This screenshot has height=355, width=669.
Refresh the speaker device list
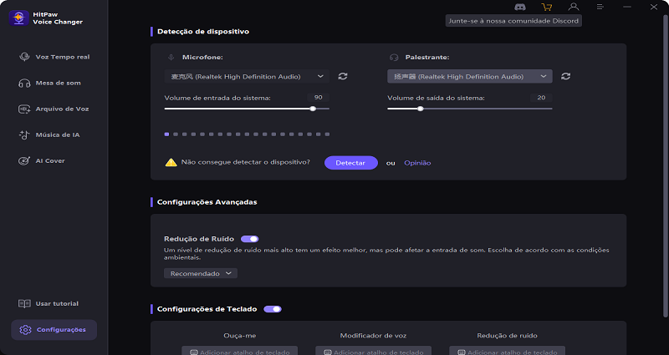point(566,76)
